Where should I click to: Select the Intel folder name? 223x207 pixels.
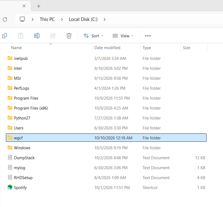(18, 68)
